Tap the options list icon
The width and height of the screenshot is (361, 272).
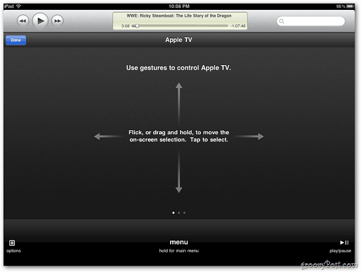pyautogui.click(x=12, y=242)
